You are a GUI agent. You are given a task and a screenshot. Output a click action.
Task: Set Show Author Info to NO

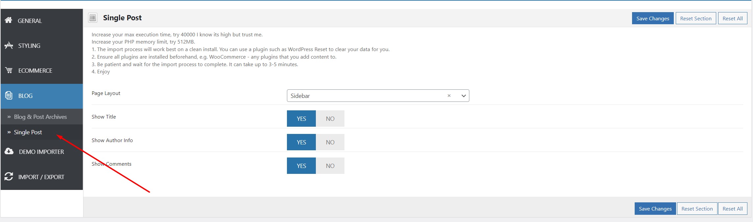[x=330, y=142]
